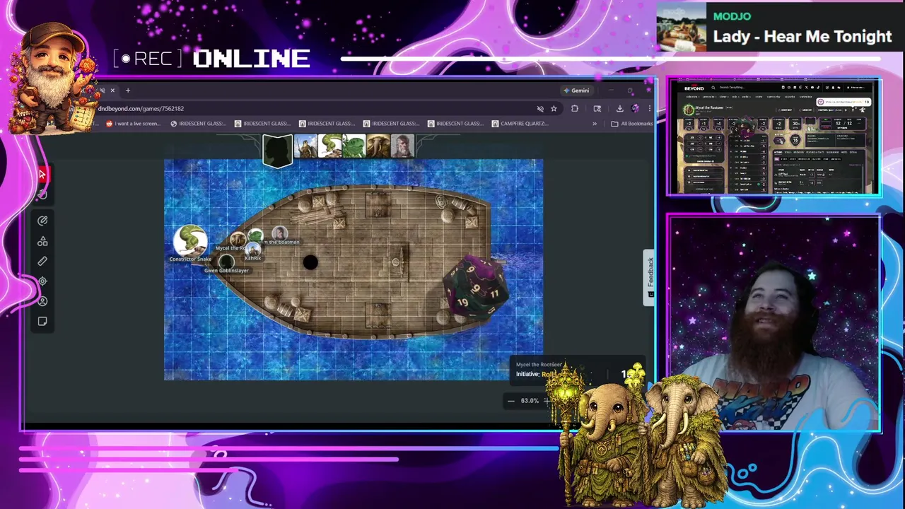Click the character sheet preview thumbnail
The width and height of the screenshot is (905, 509).
click(774, 137)
